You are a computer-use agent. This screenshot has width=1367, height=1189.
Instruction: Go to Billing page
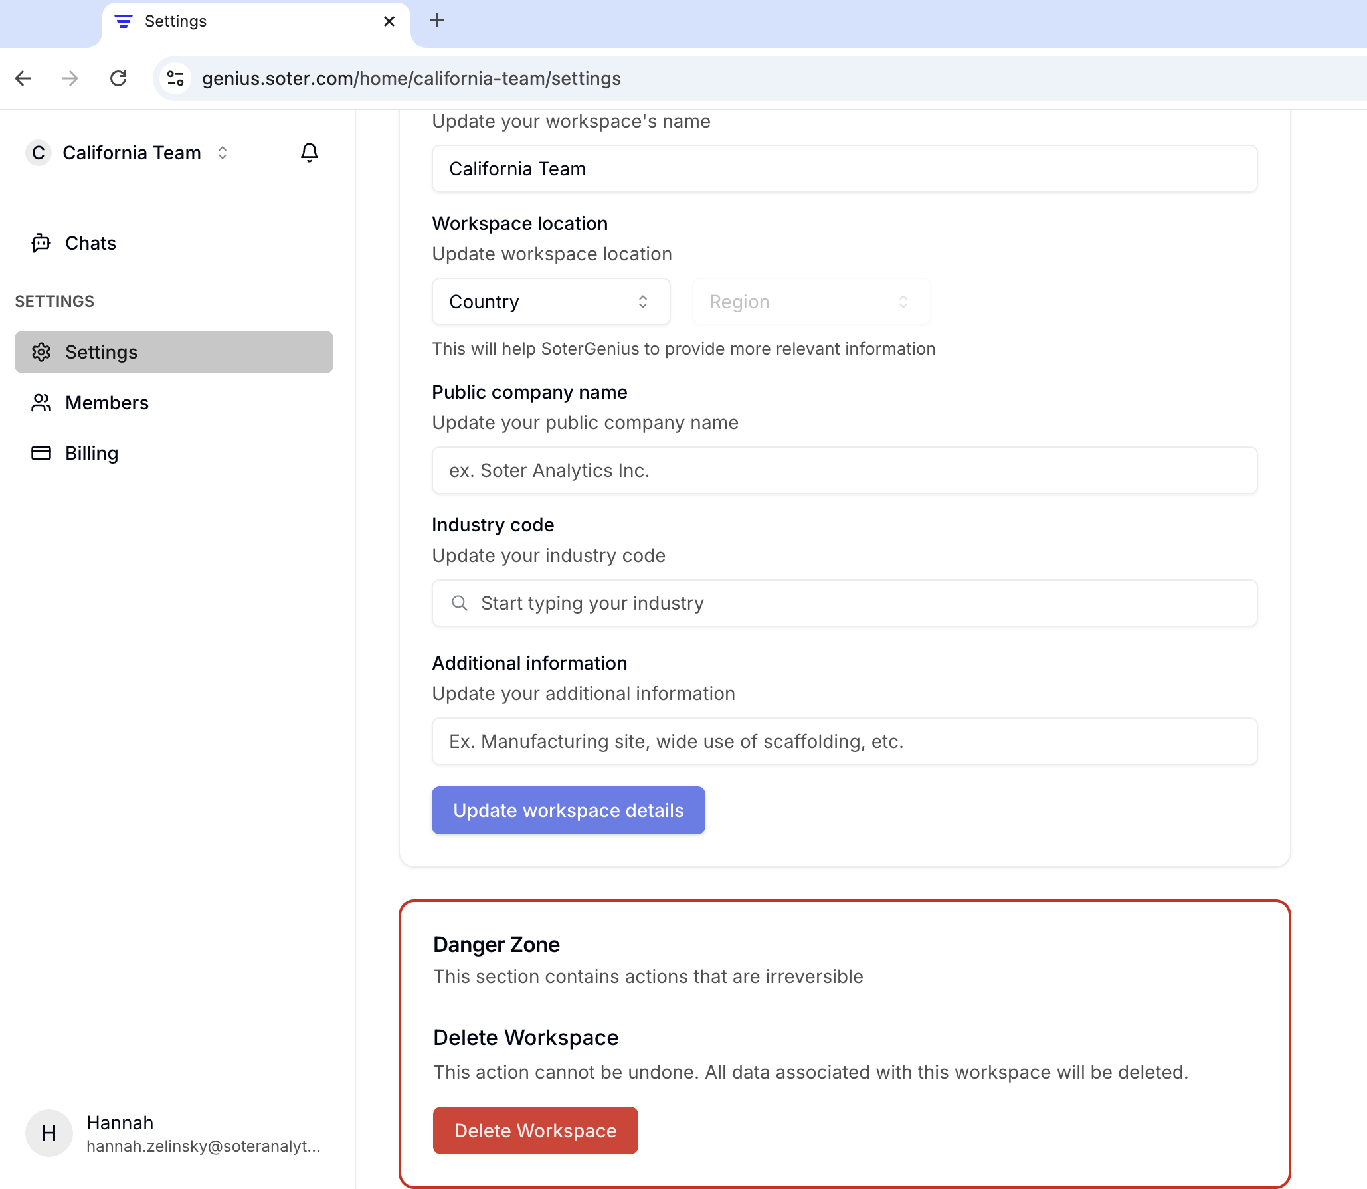[x=174, y=453]
